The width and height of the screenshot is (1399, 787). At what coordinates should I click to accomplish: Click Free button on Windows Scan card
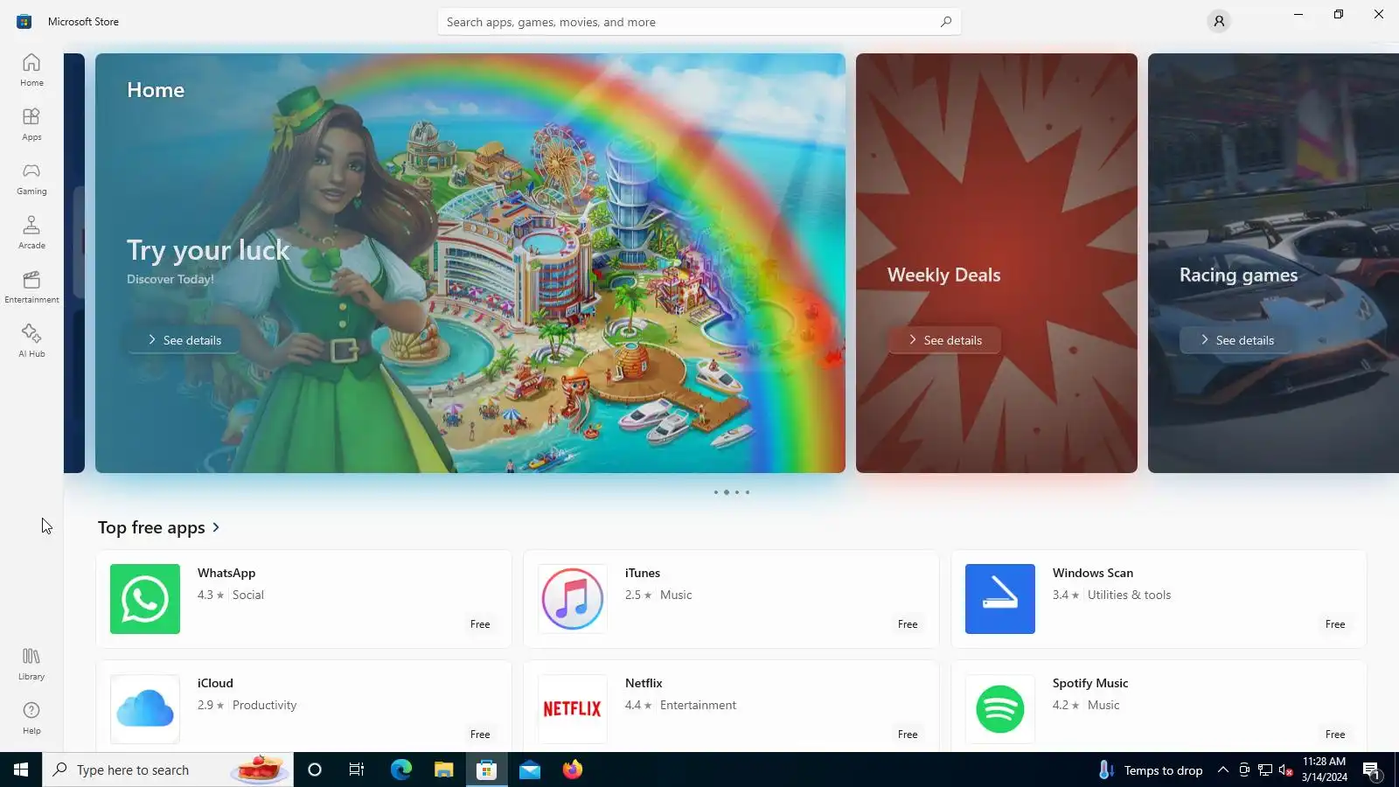pos(1335,624)
